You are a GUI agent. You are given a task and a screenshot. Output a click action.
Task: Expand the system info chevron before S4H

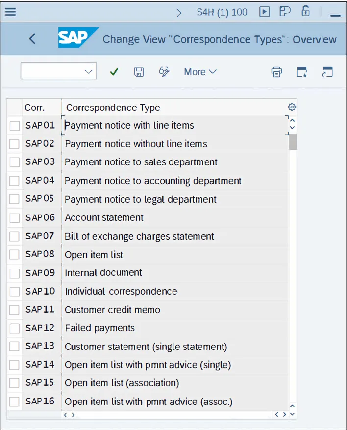click(x=179, y=13)
